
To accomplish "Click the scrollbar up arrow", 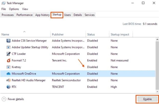I will (x=157, y=39).
